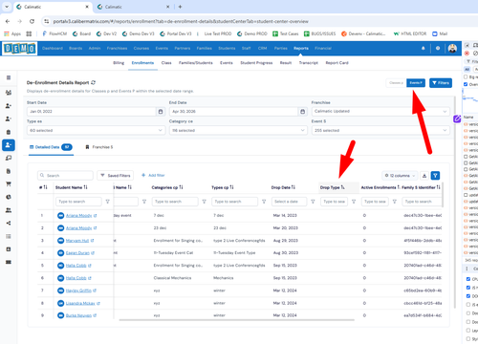The height and width of the screenshot is (344, 478).
Task: Download the table with export icon
Action: [424, 176]
